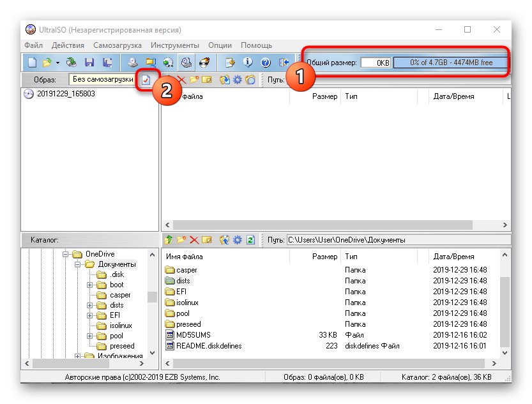
Task: Click the lower path field C:\Users\User\OneDrive
Action: tap(399, 240)
